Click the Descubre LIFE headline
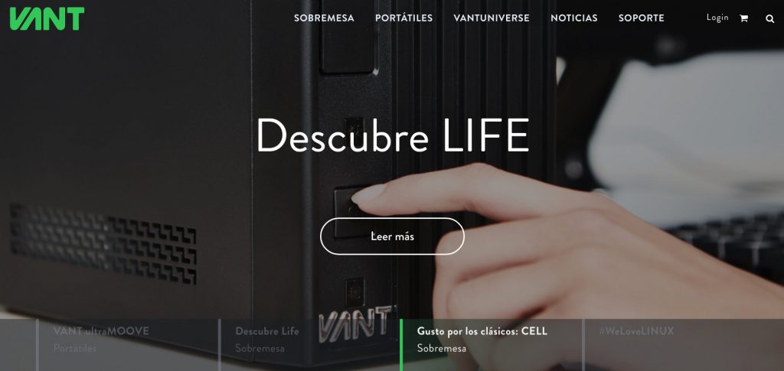 click(x=393, y=135)
